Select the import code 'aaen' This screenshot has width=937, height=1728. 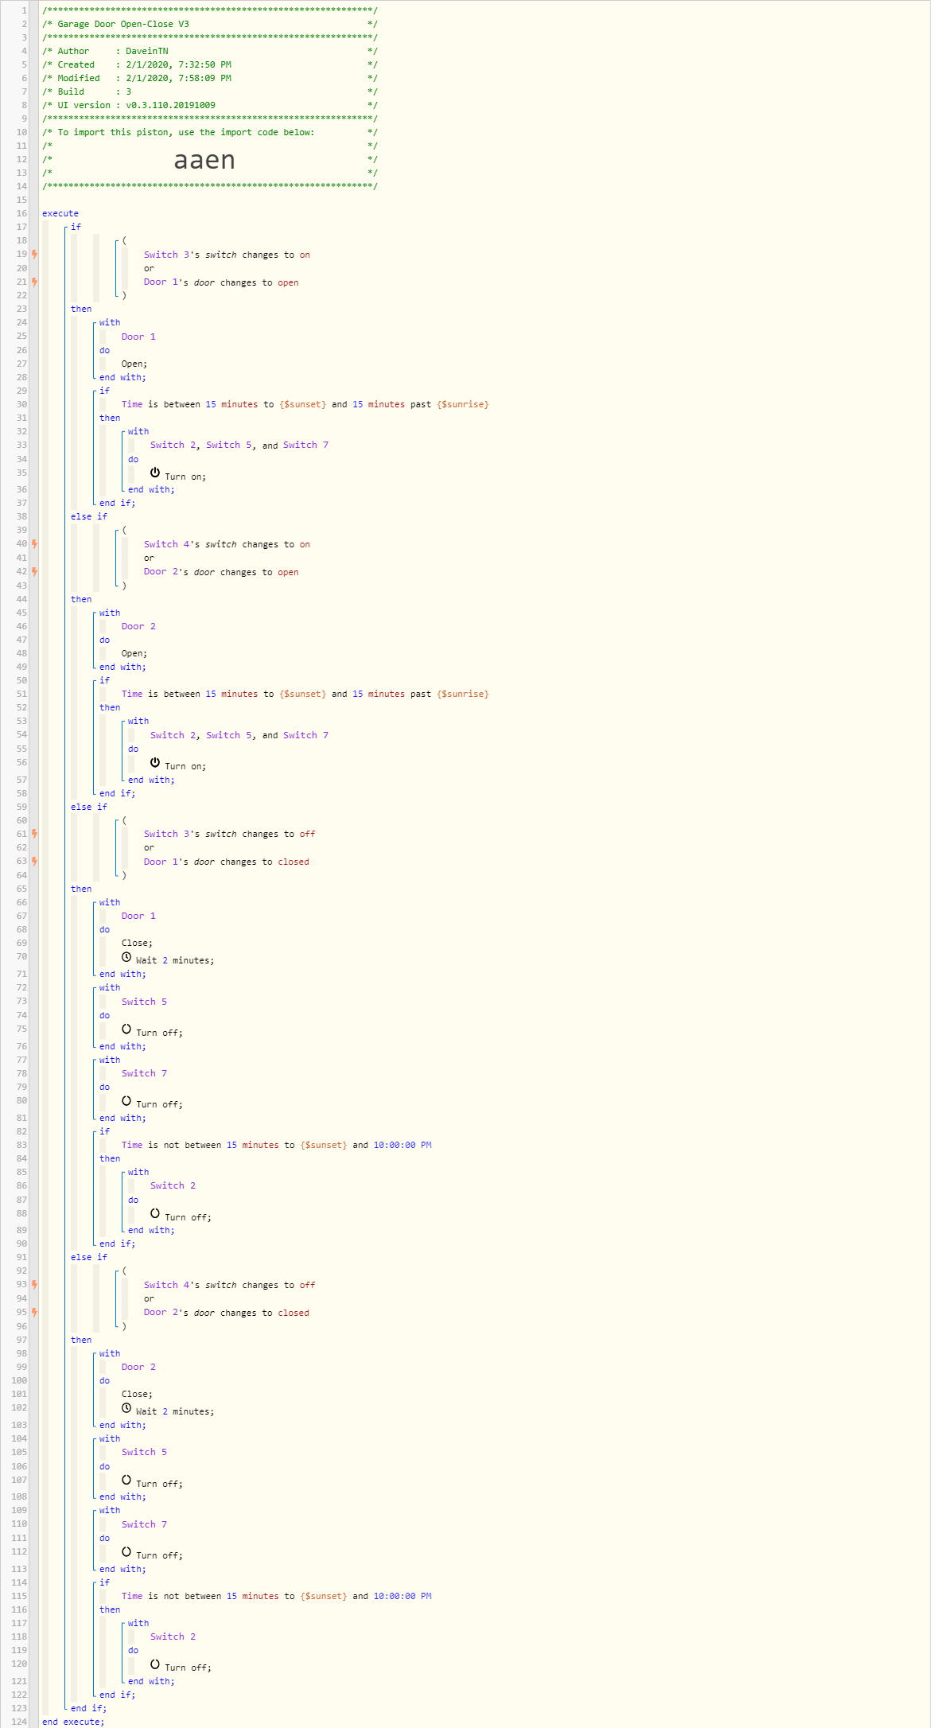click(x=204, y=160)
